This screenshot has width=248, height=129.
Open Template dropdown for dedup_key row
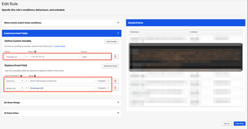click(104, 88)
